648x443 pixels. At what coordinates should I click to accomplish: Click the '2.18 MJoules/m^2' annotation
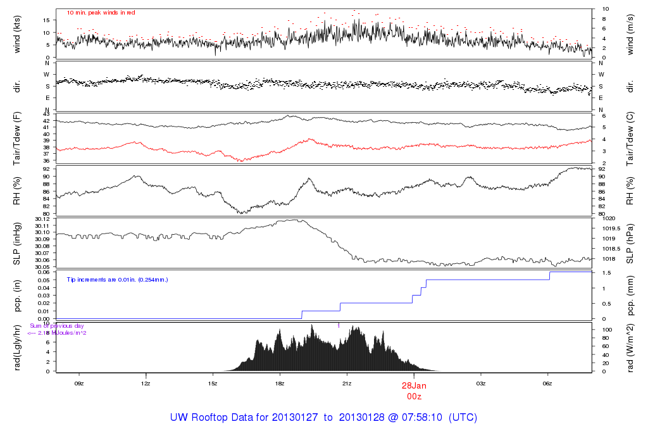(62, 333)
